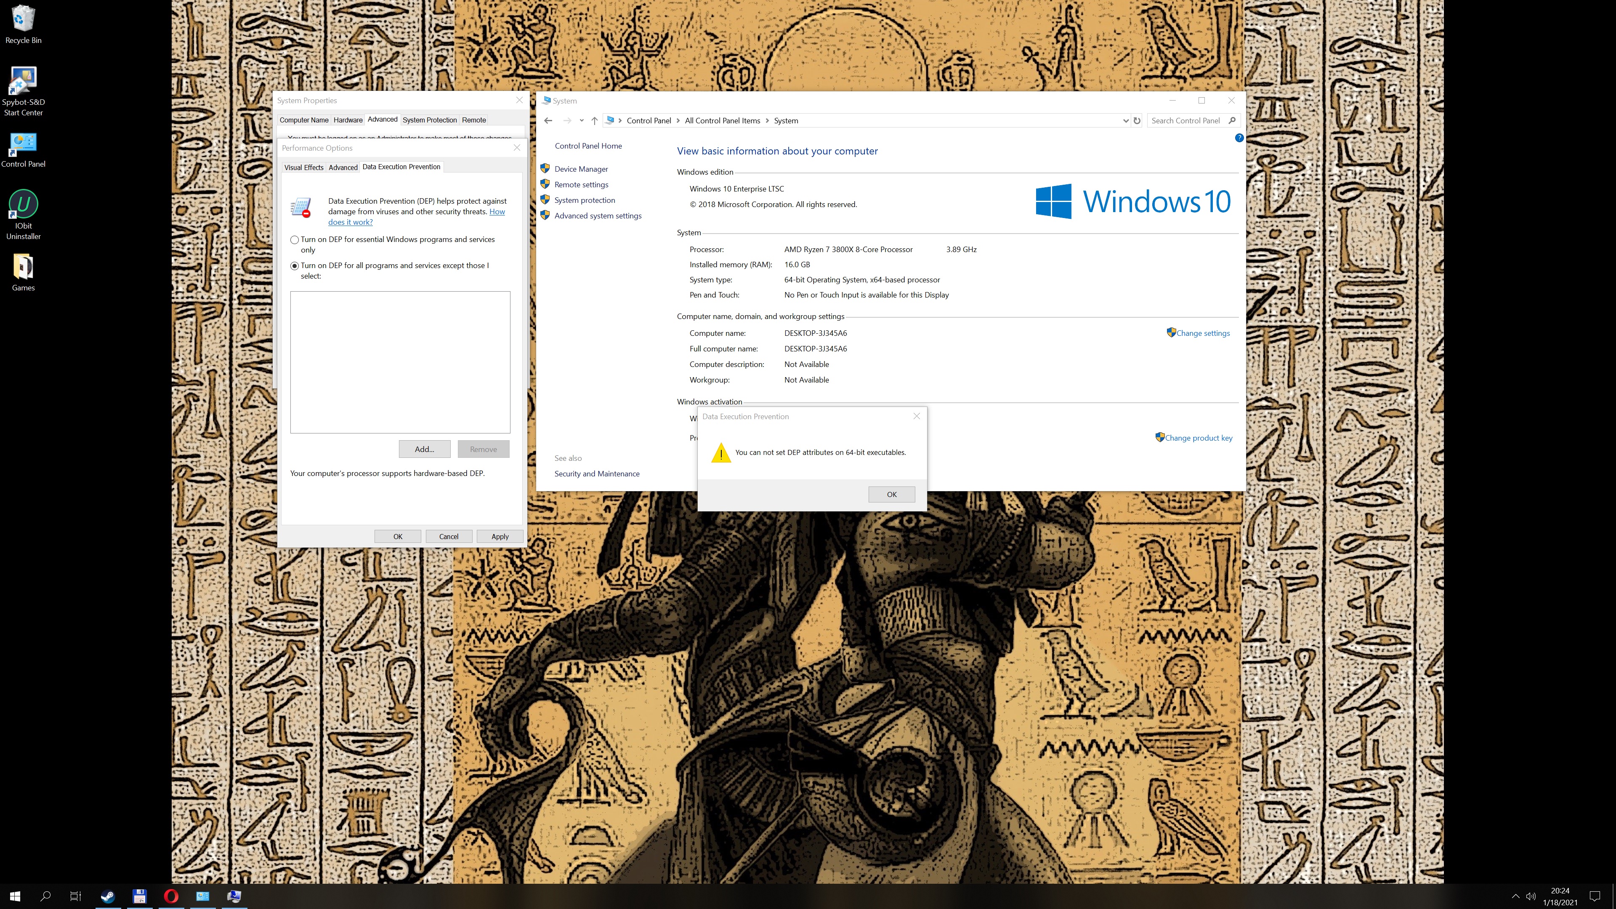Screen dimensions: 1616x909
Task: Cancel the Performance Options dialog
Action: [449, 537]
